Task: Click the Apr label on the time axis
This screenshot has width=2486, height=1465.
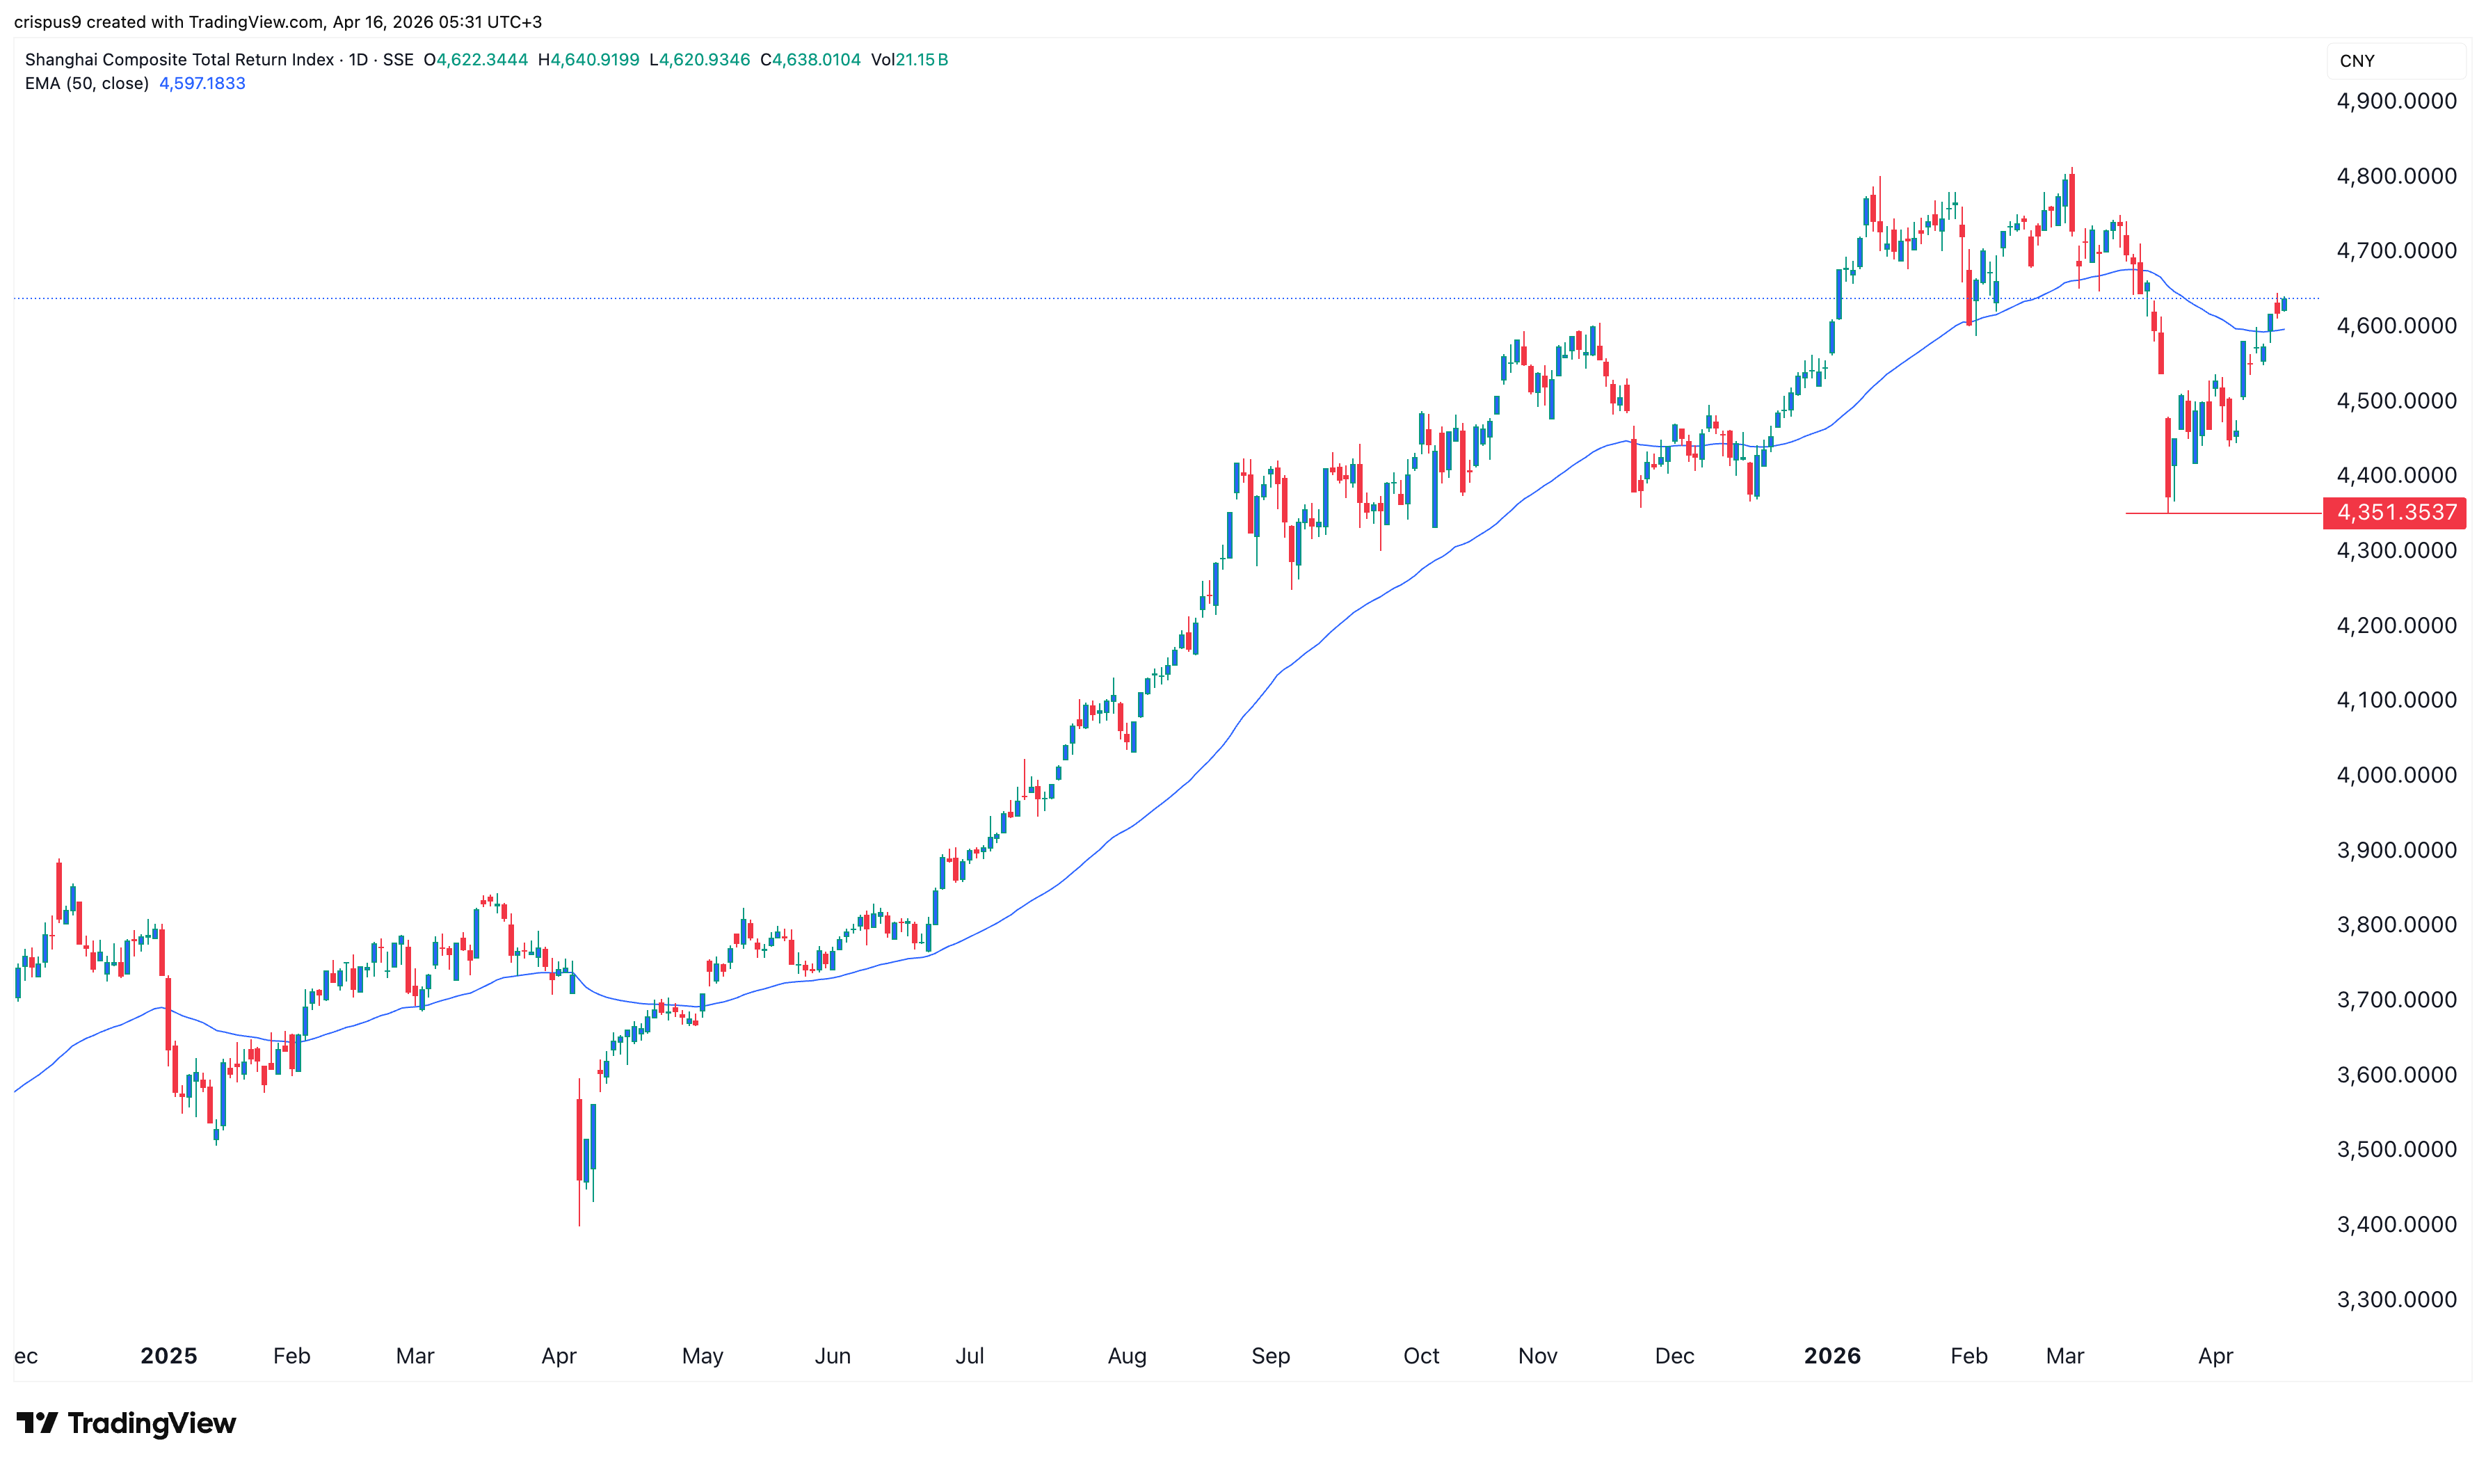Action: pos(2215,1355)
